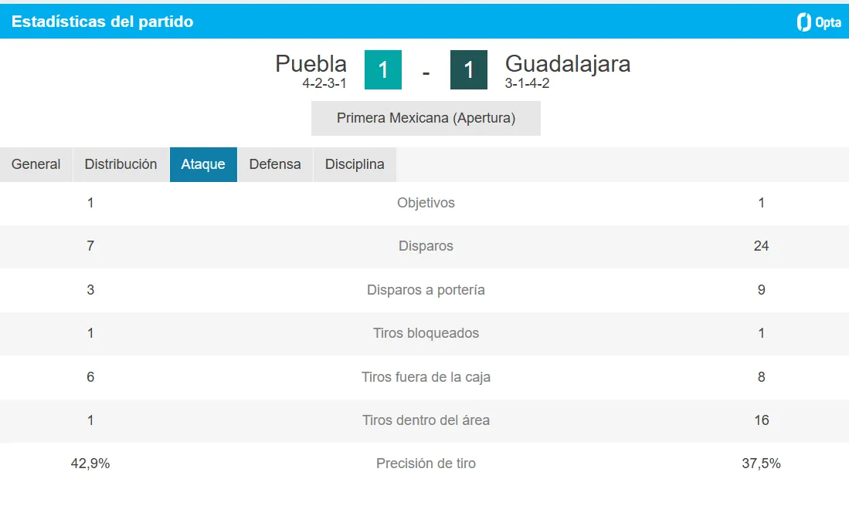849x509 pixels.
Task: Click the Opta logo icon
Action: tap(819, 22)
